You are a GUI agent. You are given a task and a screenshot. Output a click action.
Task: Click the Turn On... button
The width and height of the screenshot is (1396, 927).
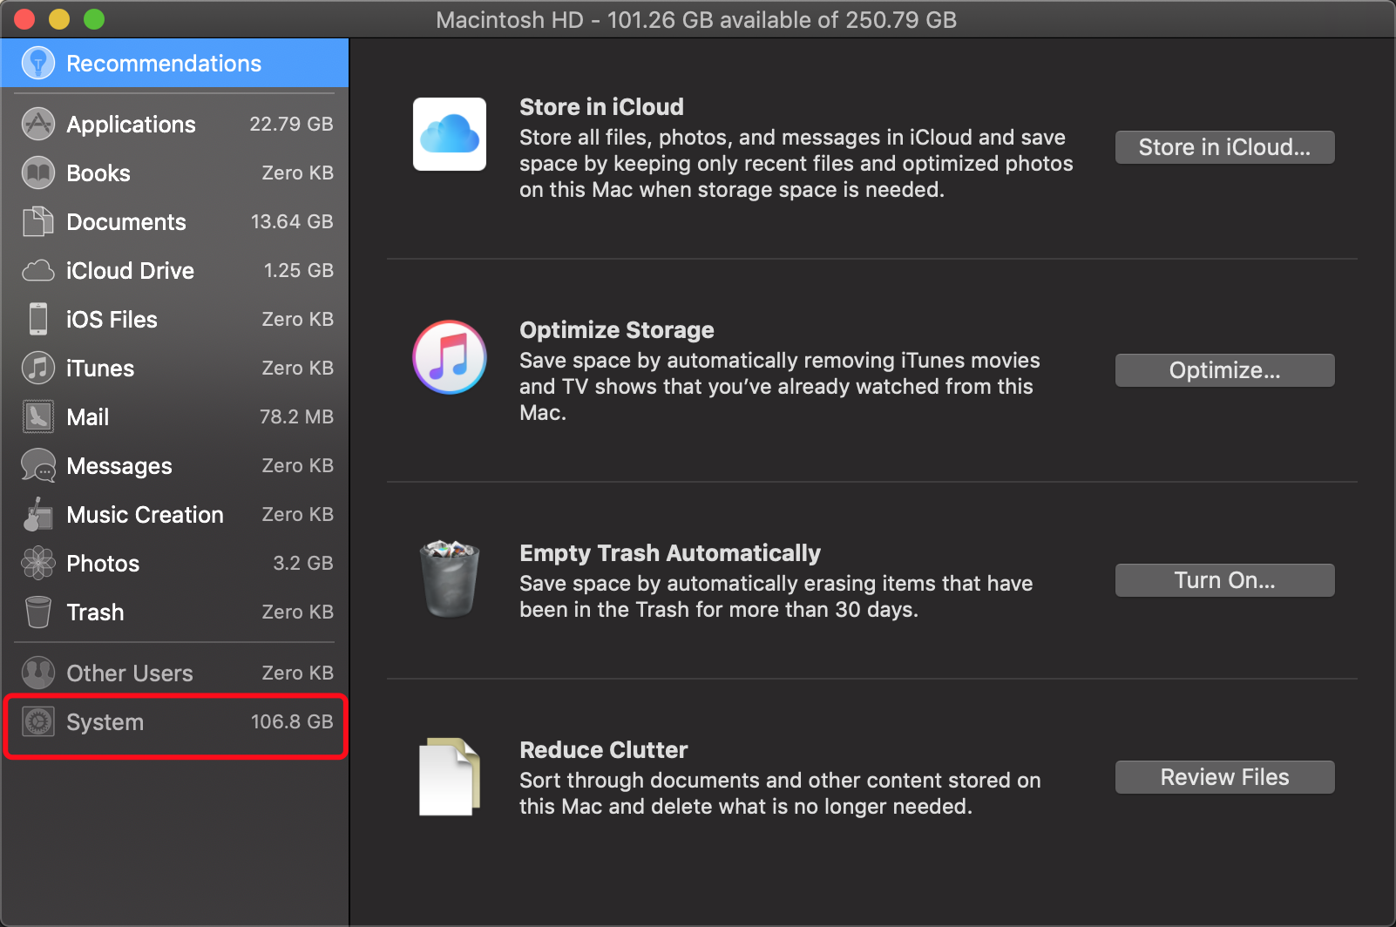[x=1224, y=580]
